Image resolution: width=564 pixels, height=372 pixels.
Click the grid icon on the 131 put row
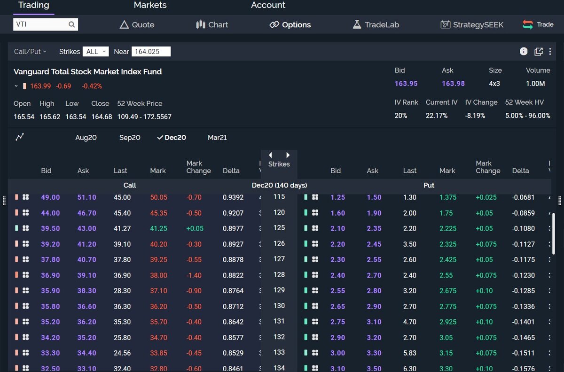tap(315, 322)
